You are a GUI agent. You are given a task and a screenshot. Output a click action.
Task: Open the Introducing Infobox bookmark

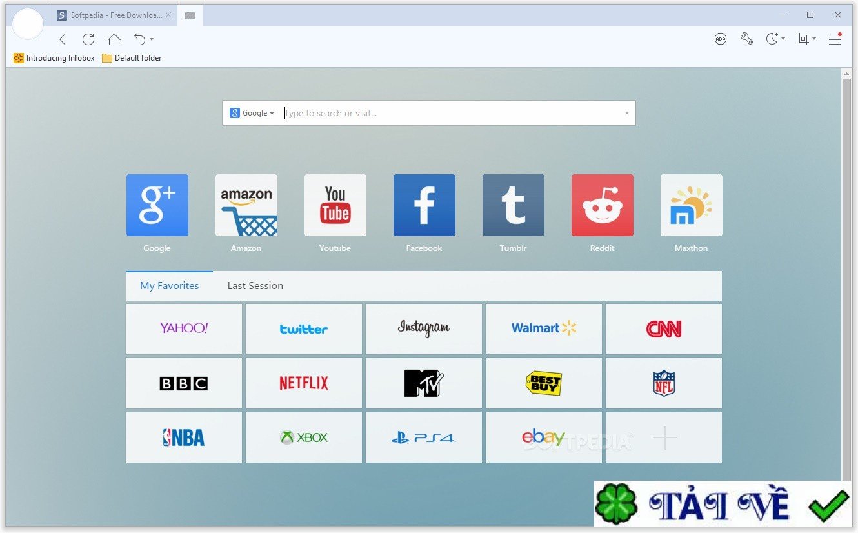(54, 58)
